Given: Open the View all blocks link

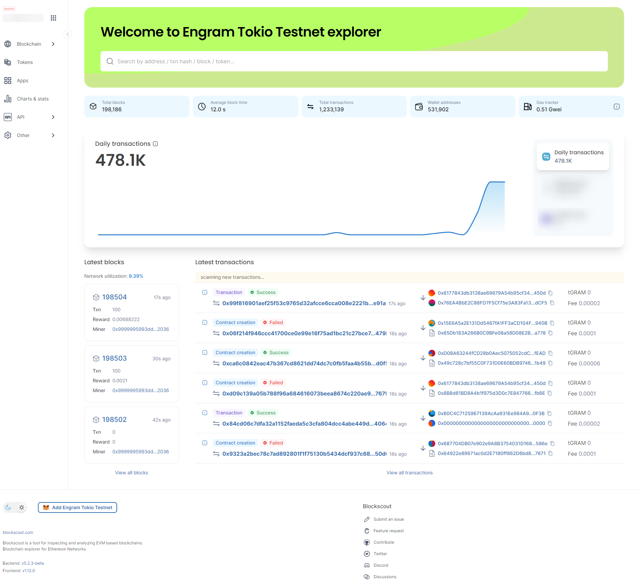Looking at the screenshot, I should 132,473.
